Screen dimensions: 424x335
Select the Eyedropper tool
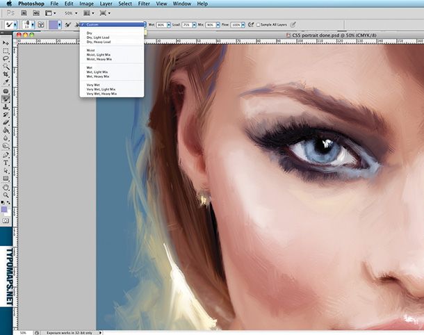coord(6,81)
